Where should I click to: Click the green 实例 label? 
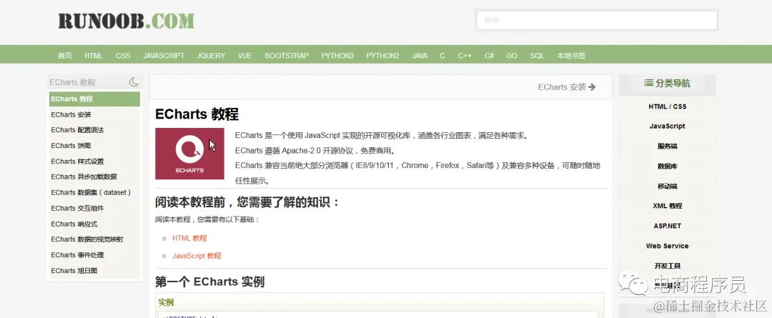pyautogui.click(x=166, y=302)
